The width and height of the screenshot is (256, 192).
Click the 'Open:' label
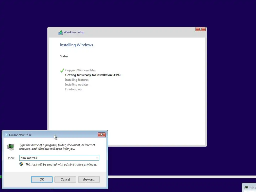(10, 158)
